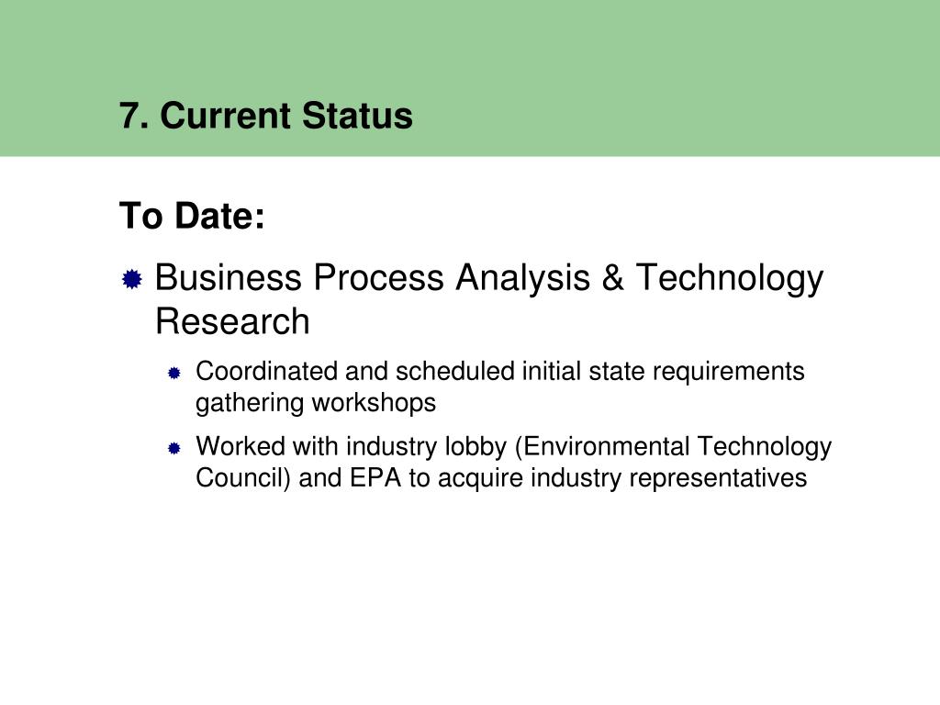Screen dimensions: 940x705
Task: Click the number '7.' in the title
Action: coord(134,115)
